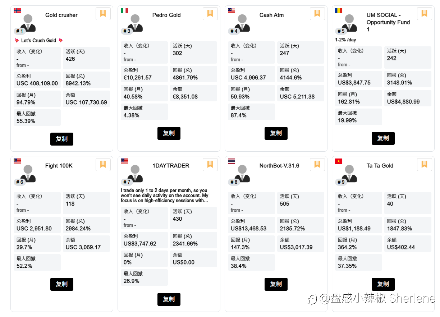Image resolution: width=440 pixels, height=317 pixels.
Task: Save UM SOCIAL Opportunity Fund bookmark icon
Action: [424, 14]
